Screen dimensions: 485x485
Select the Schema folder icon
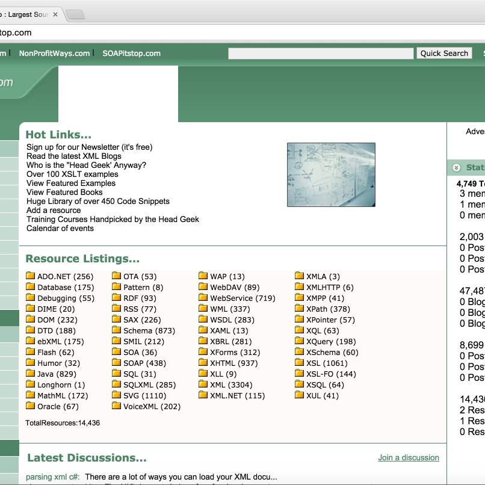pos(116,329)
